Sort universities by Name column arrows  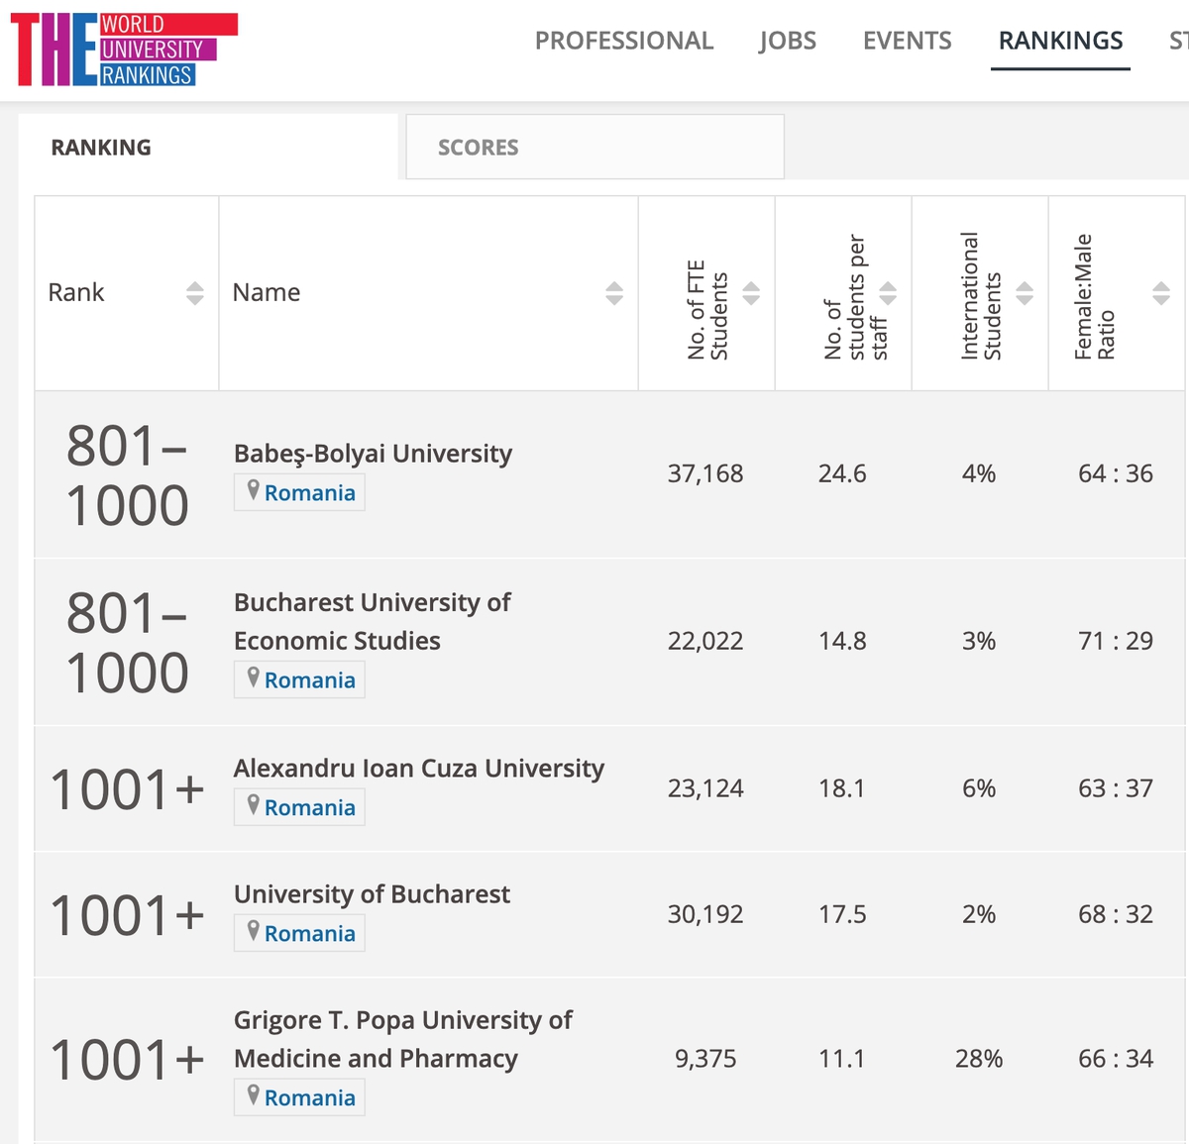[x=614, y=293]
